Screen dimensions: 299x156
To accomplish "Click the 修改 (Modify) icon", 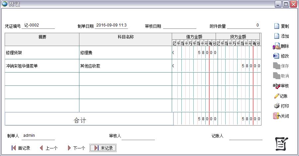I will tap(276, 56).
